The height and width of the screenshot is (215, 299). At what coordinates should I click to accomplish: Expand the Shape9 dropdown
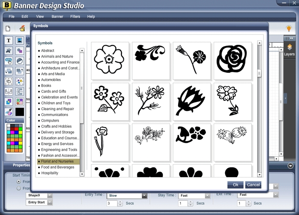coord(50,195)
